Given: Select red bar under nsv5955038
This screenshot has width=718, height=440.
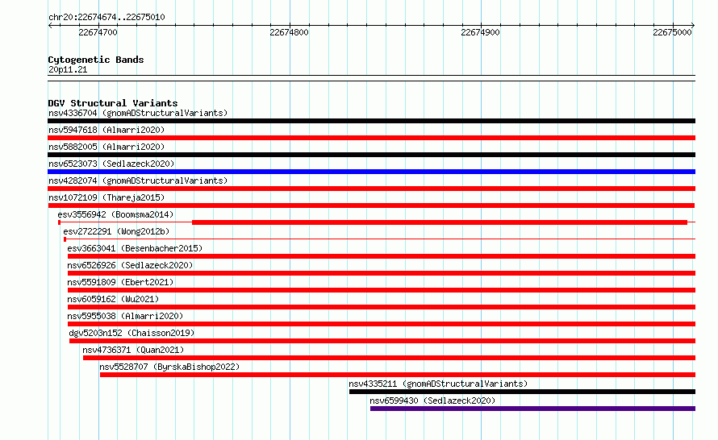Looking at the screenshot, I should [382, 324].
